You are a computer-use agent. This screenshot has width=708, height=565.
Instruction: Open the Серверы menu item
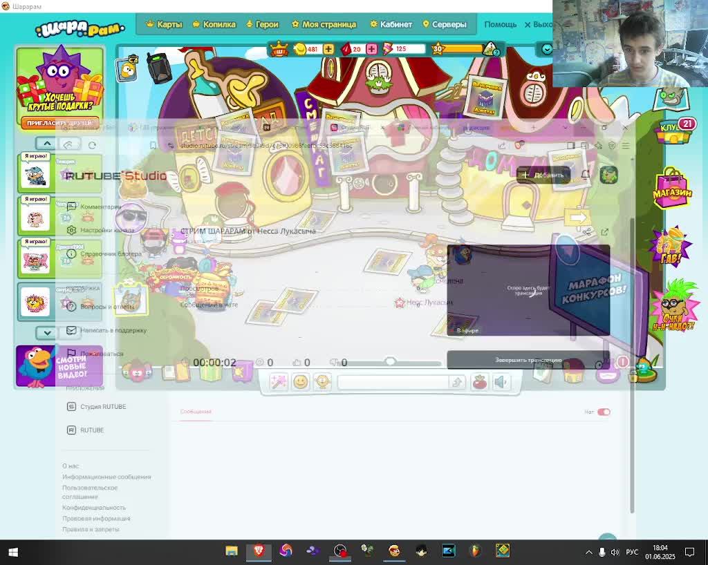pos(445,24)
